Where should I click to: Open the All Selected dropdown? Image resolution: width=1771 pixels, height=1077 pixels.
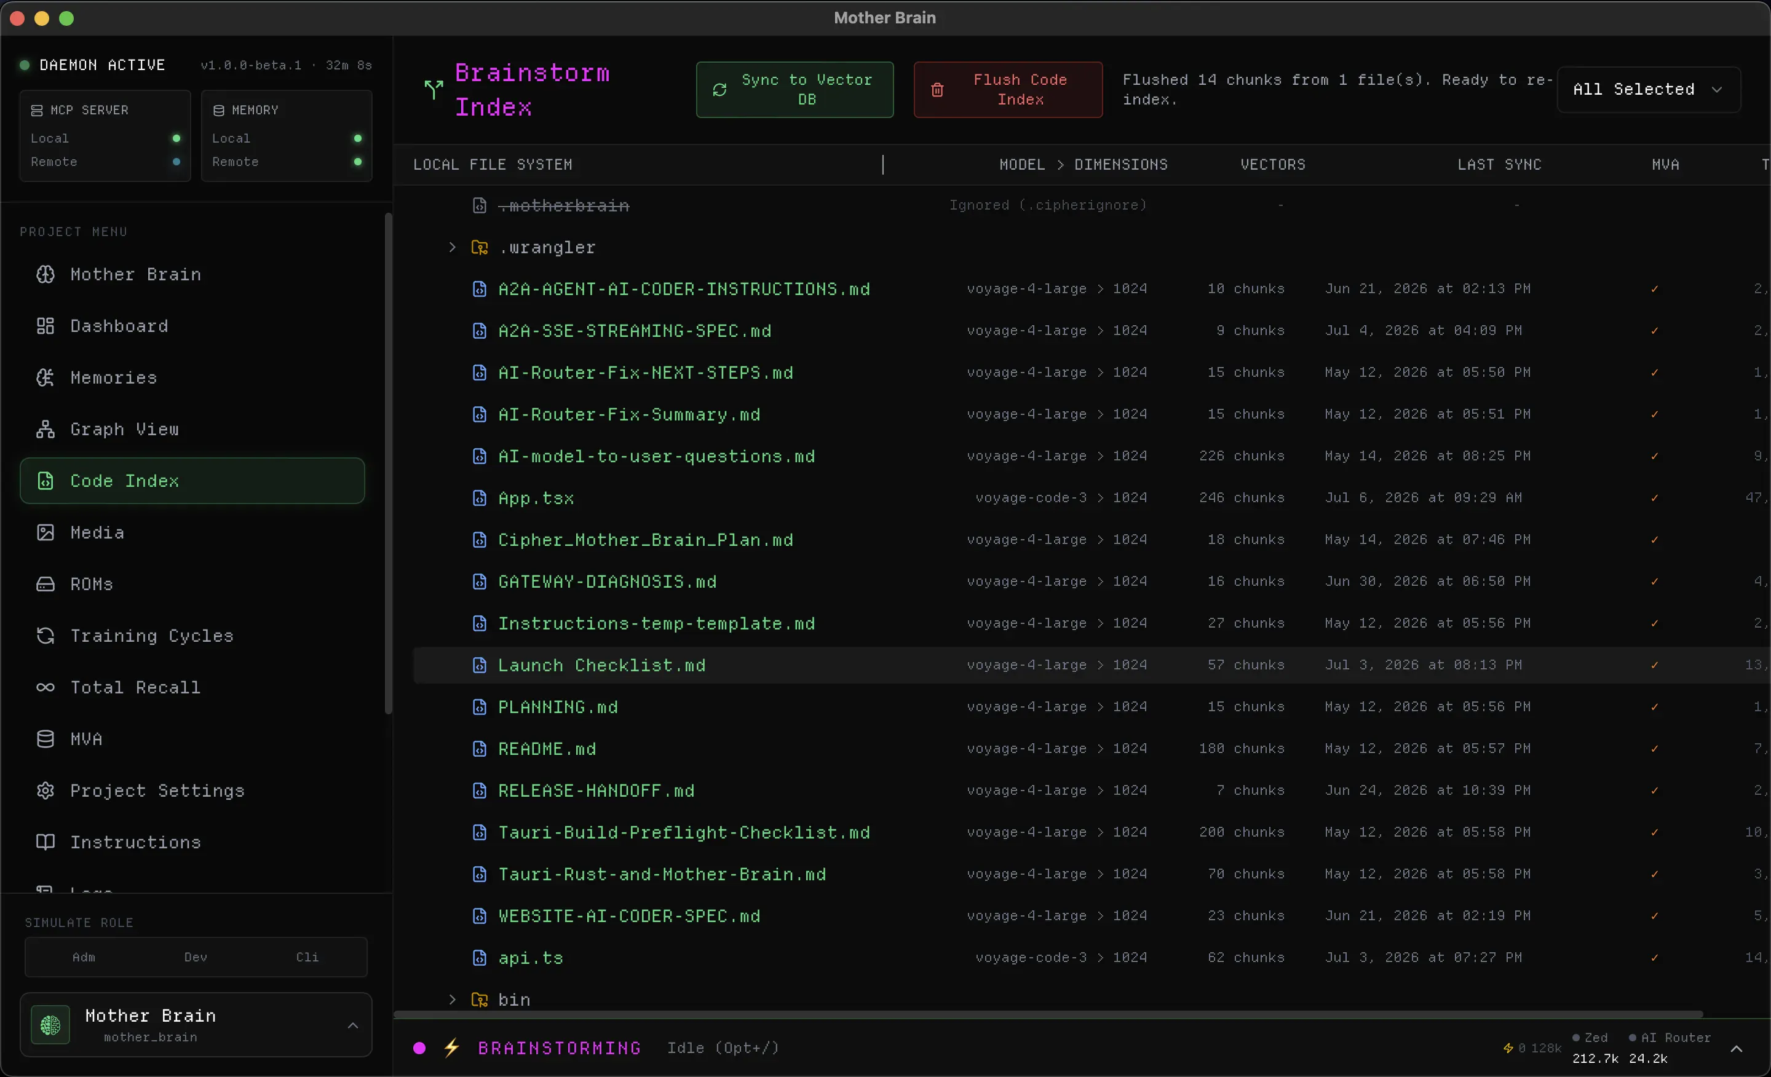[1649, 90]
